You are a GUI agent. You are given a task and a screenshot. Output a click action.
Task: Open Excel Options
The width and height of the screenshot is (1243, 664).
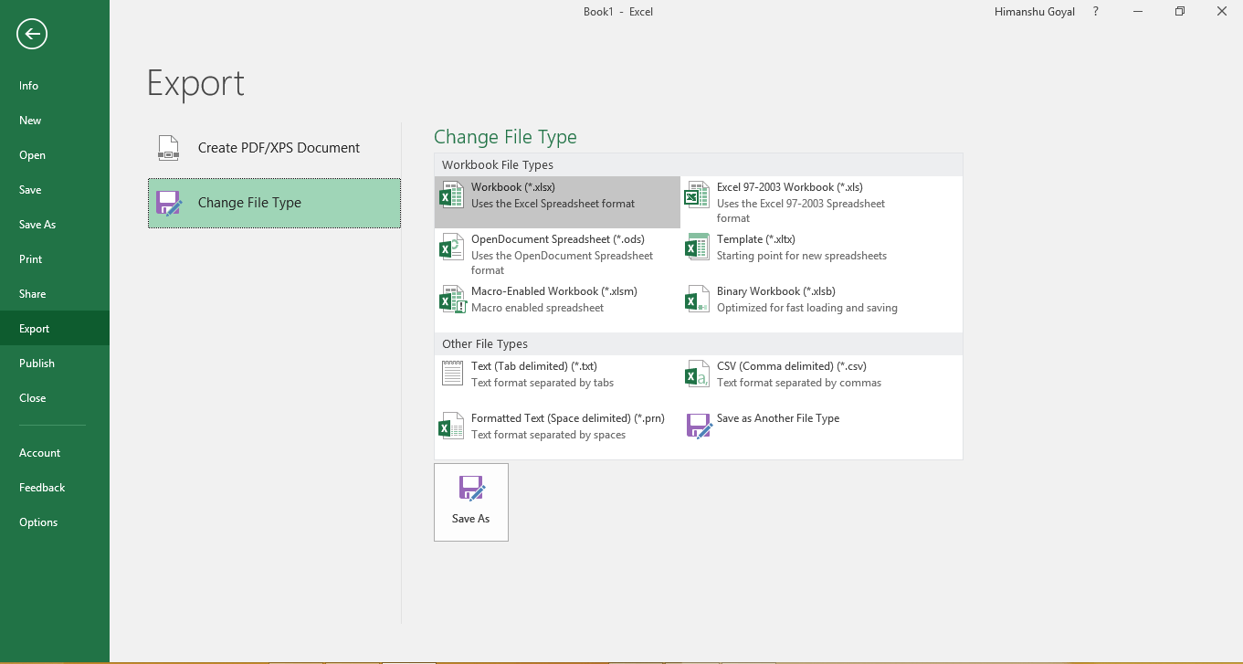pyautogui.click(x=38, y=522)
